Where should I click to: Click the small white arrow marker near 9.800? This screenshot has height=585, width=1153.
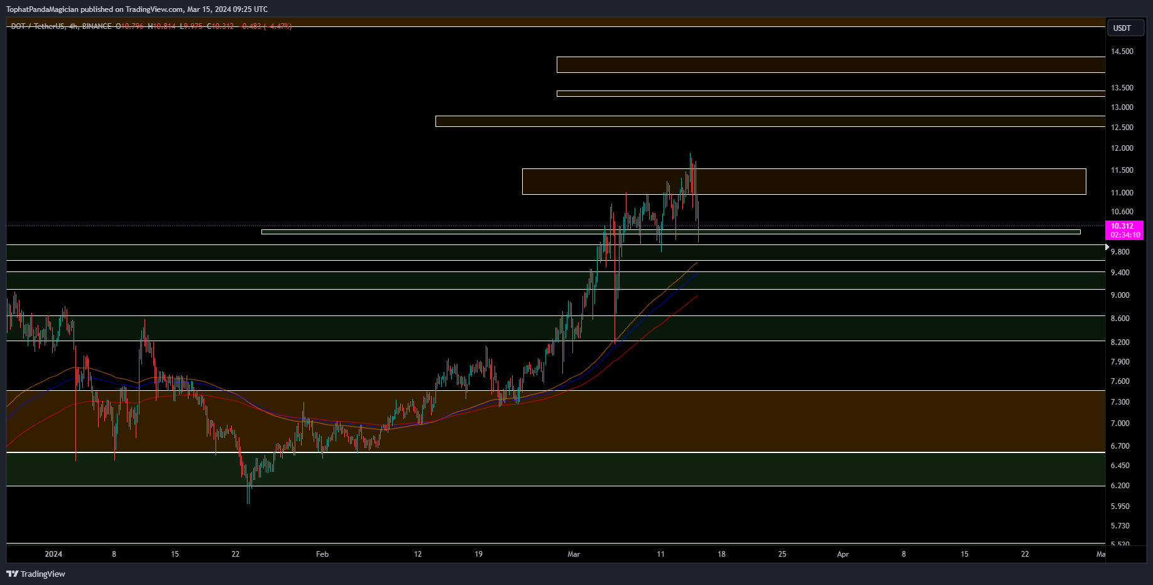click(1107, 248)
